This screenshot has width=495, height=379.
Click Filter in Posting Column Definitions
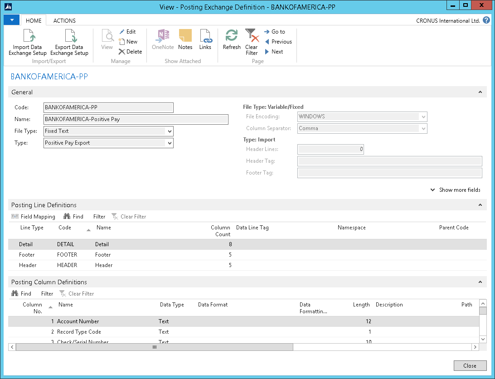(x=47, y=293)
